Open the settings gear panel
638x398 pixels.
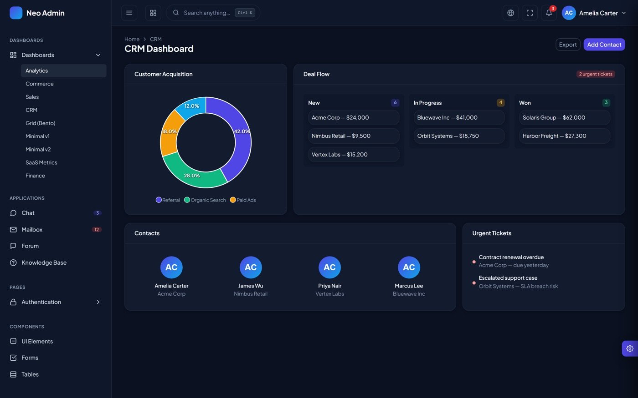click(630, 348)
